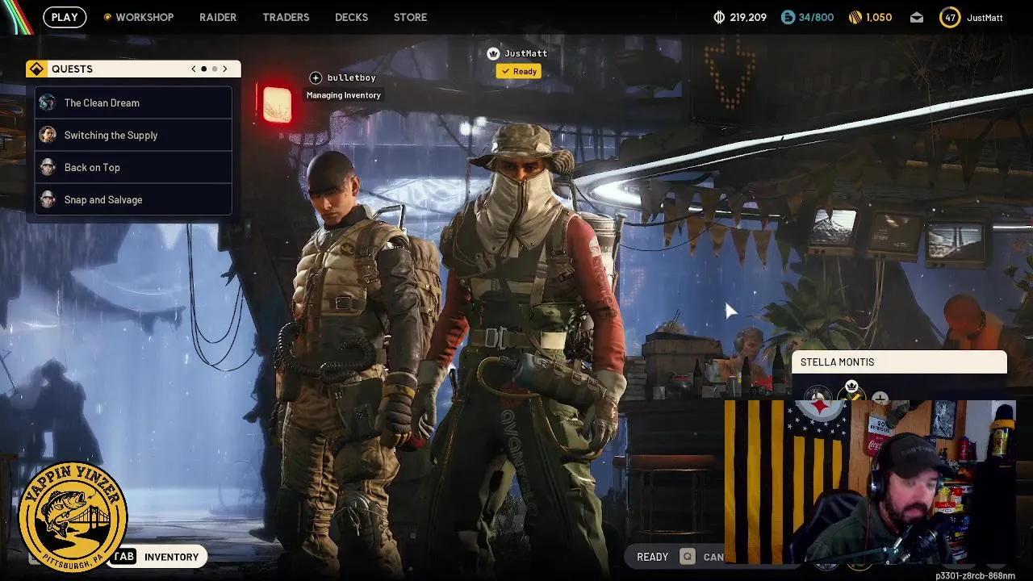Click the Q key prompt
This screenshot has width=1033, height=581.
687,557
